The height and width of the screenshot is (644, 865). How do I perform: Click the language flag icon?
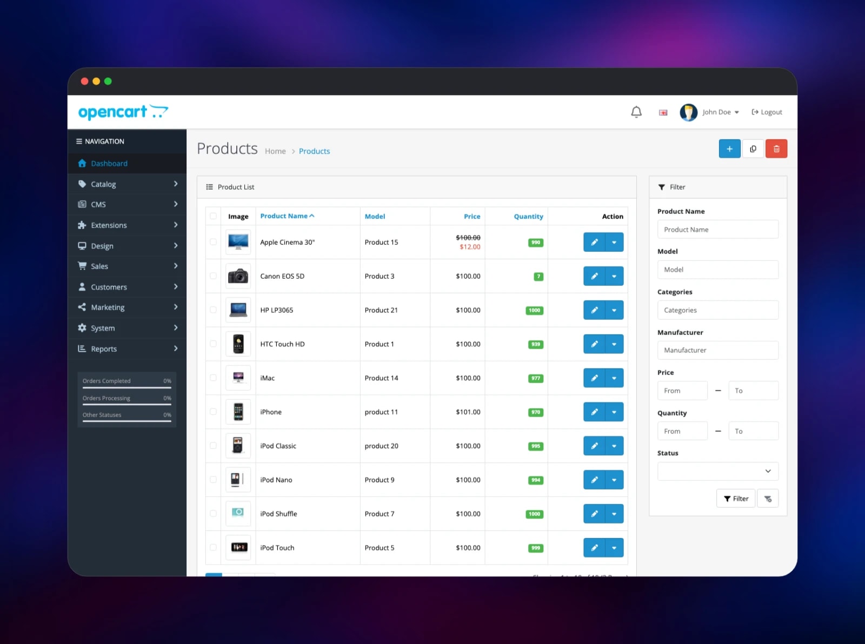(x=663, y=112)
